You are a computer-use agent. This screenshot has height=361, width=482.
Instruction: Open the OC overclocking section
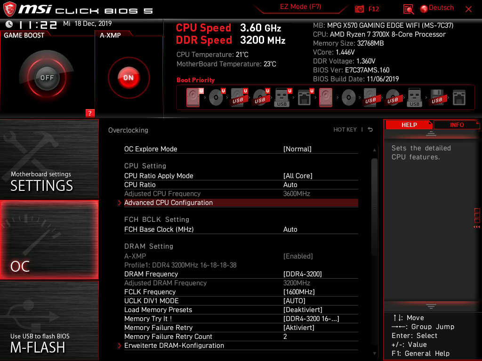point(49,240)
